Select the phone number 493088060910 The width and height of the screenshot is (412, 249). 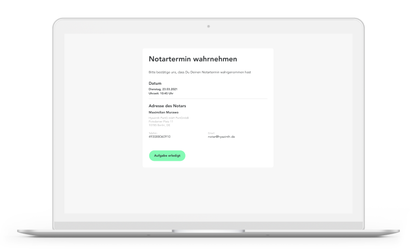[x=159, y=137]
